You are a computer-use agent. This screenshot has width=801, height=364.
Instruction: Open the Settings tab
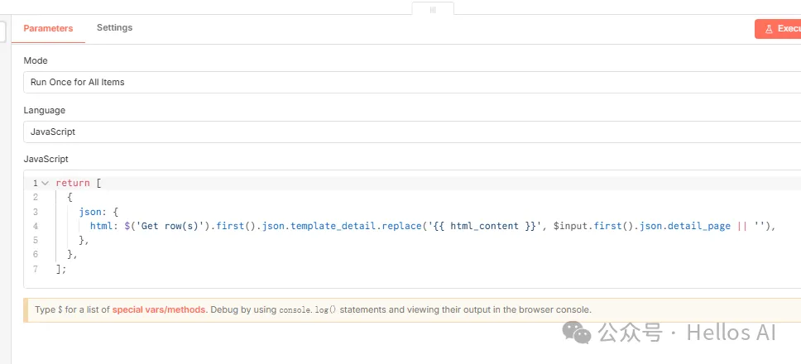point(114,28)
